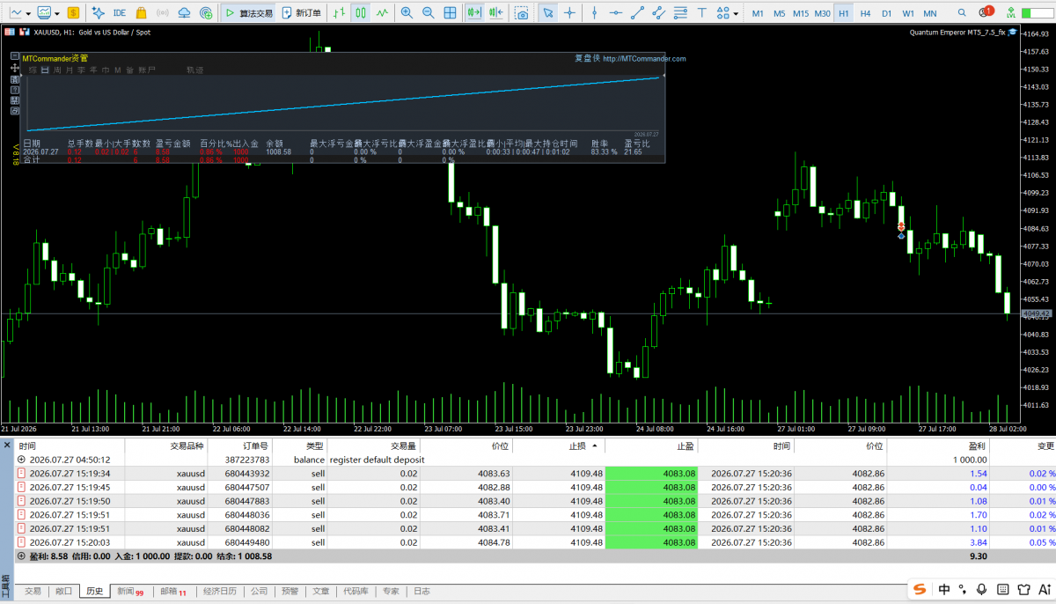Viewport: 1056px width, 604px height.
Task: Select the equidistant channel tool
Action: point(659,13)
